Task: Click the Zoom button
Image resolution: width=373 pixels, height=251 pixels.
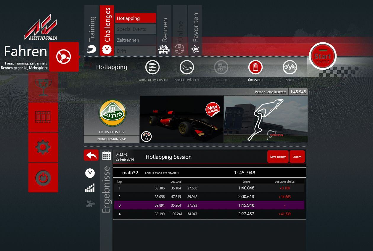Action: click(297, 157)
